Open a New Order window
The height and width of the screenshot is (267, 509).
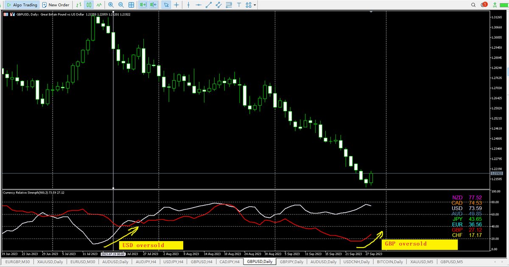tap(56, 5)
